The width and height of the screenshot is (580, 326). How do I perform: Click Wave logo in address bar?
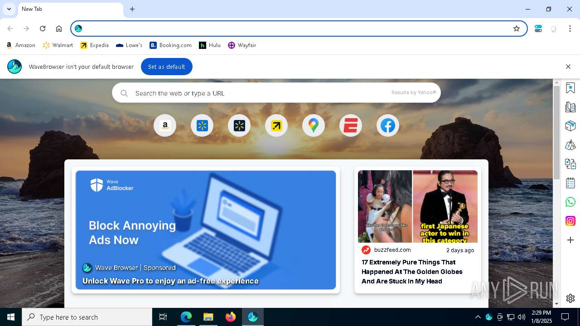pyautogui.click(x=78, y=29)
